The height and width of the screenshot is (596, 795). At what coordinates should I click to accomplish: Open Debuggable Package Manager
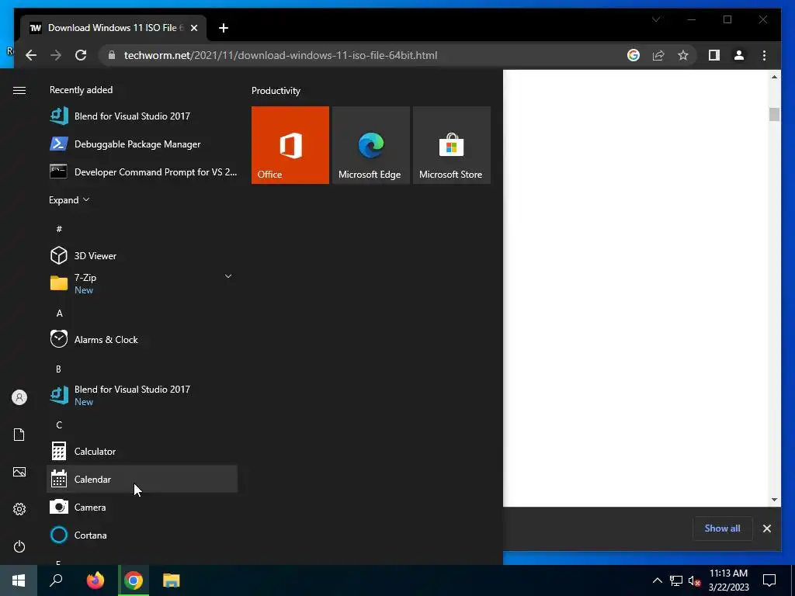pyautogui.click(x=142, y=144)
